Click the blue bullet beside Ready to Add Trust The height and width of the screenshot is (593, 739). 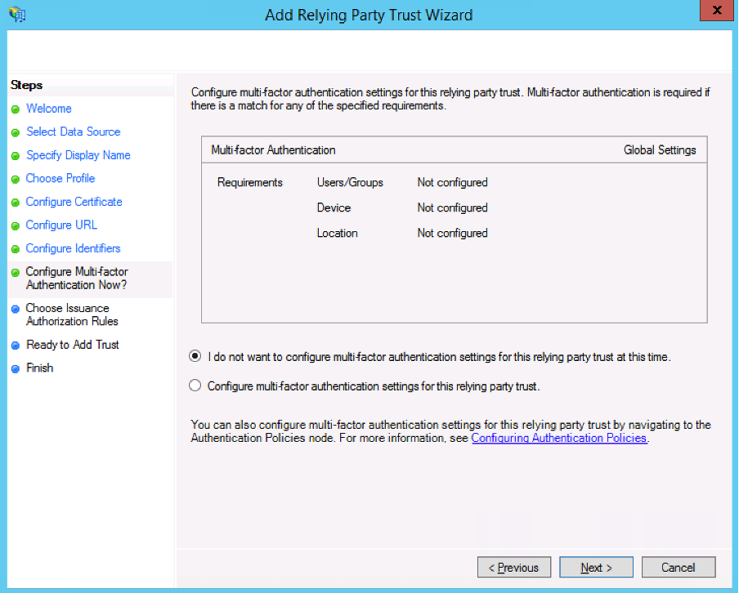point(16,346)
